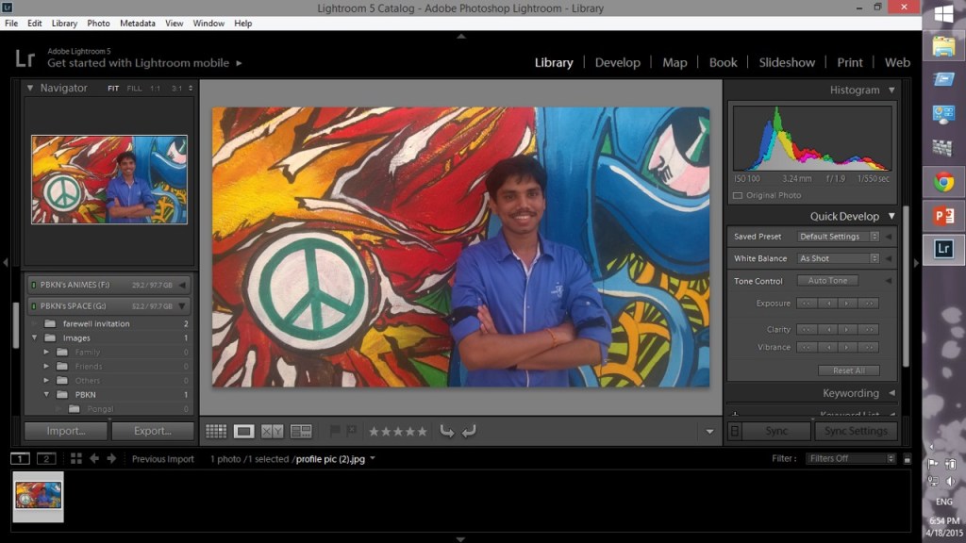Go back using filmstrip left arrow
Image resolution: width=966 pixels, height=543 pixels.
(x=94, y=459)
